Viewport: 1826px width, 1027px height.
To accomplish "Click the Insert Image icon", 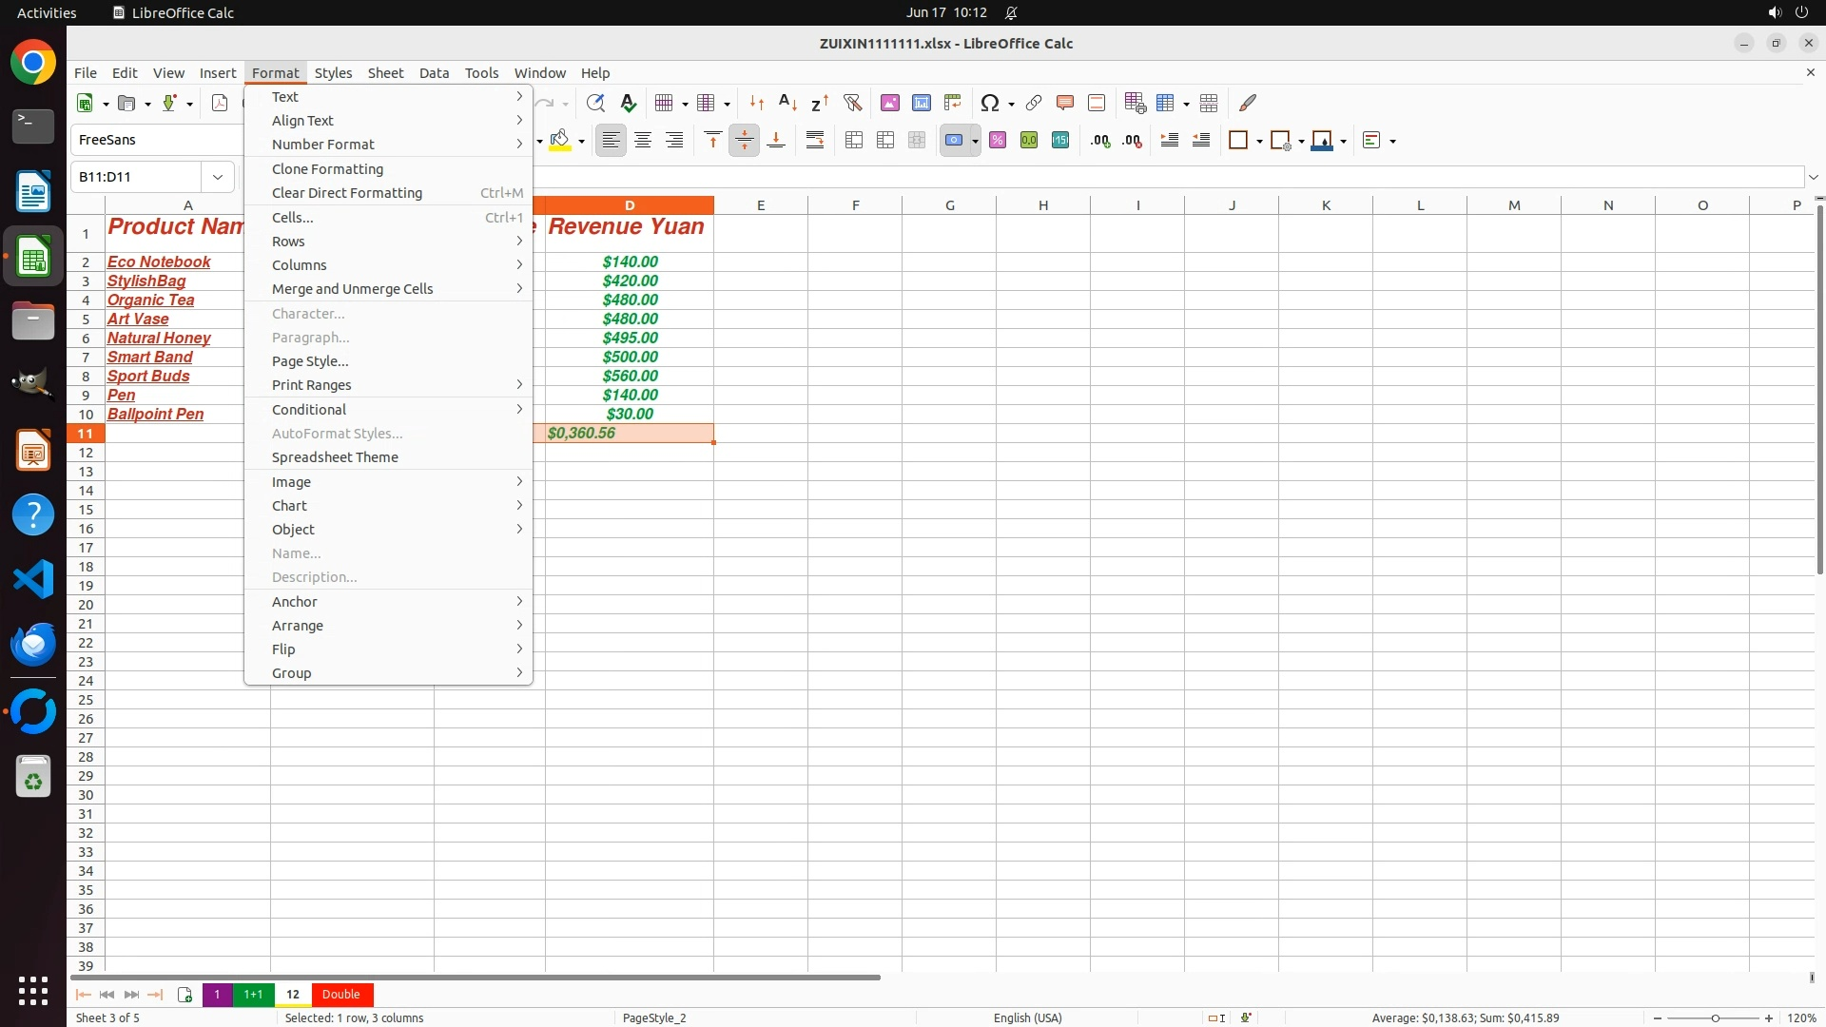I will coord(889,103).
